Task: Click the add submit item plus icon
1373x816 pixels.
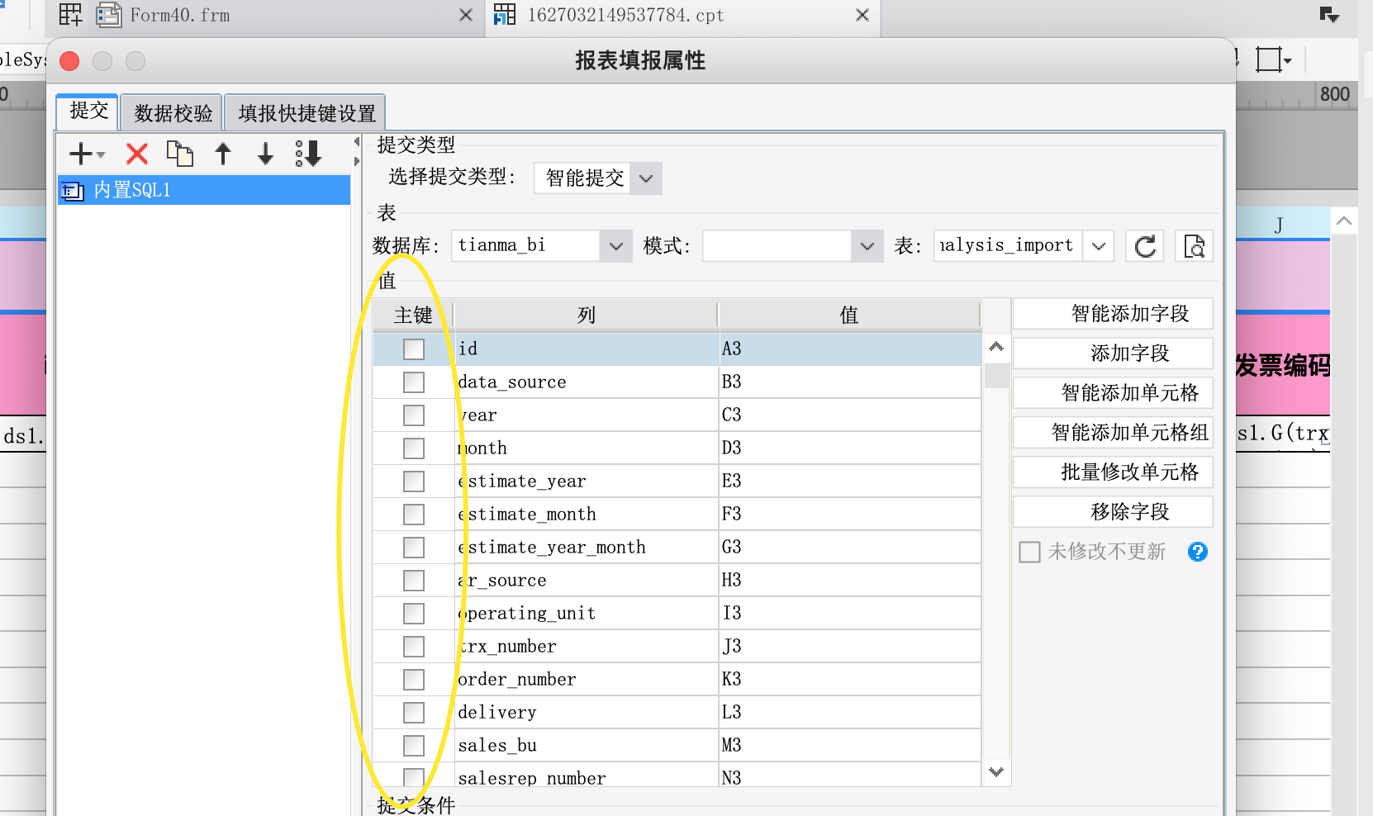Action: click(81, 154)
